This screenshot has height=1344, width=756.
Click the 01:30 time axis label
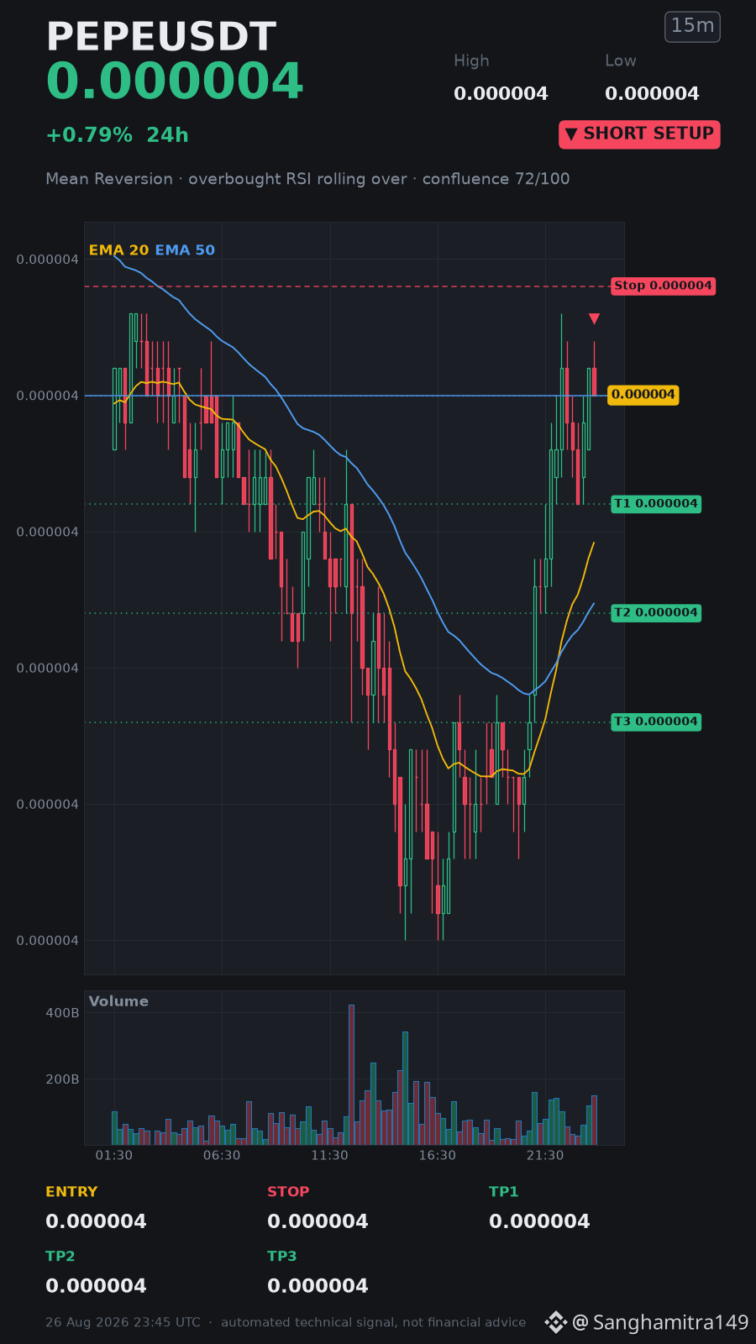114,1156
